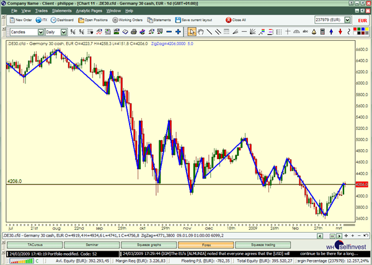Click Open Positions button

click(93, 20)
